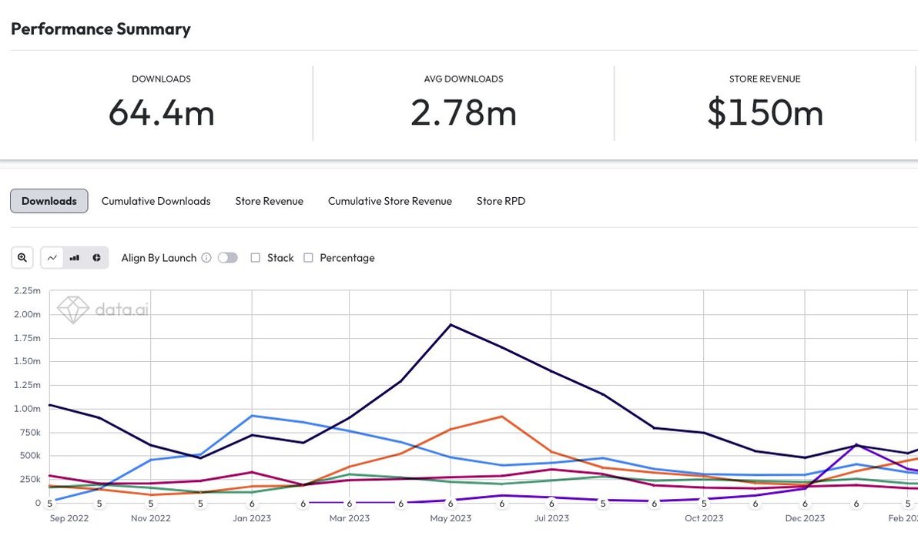Click the magnifier zoom icon button

coord(22,258)
